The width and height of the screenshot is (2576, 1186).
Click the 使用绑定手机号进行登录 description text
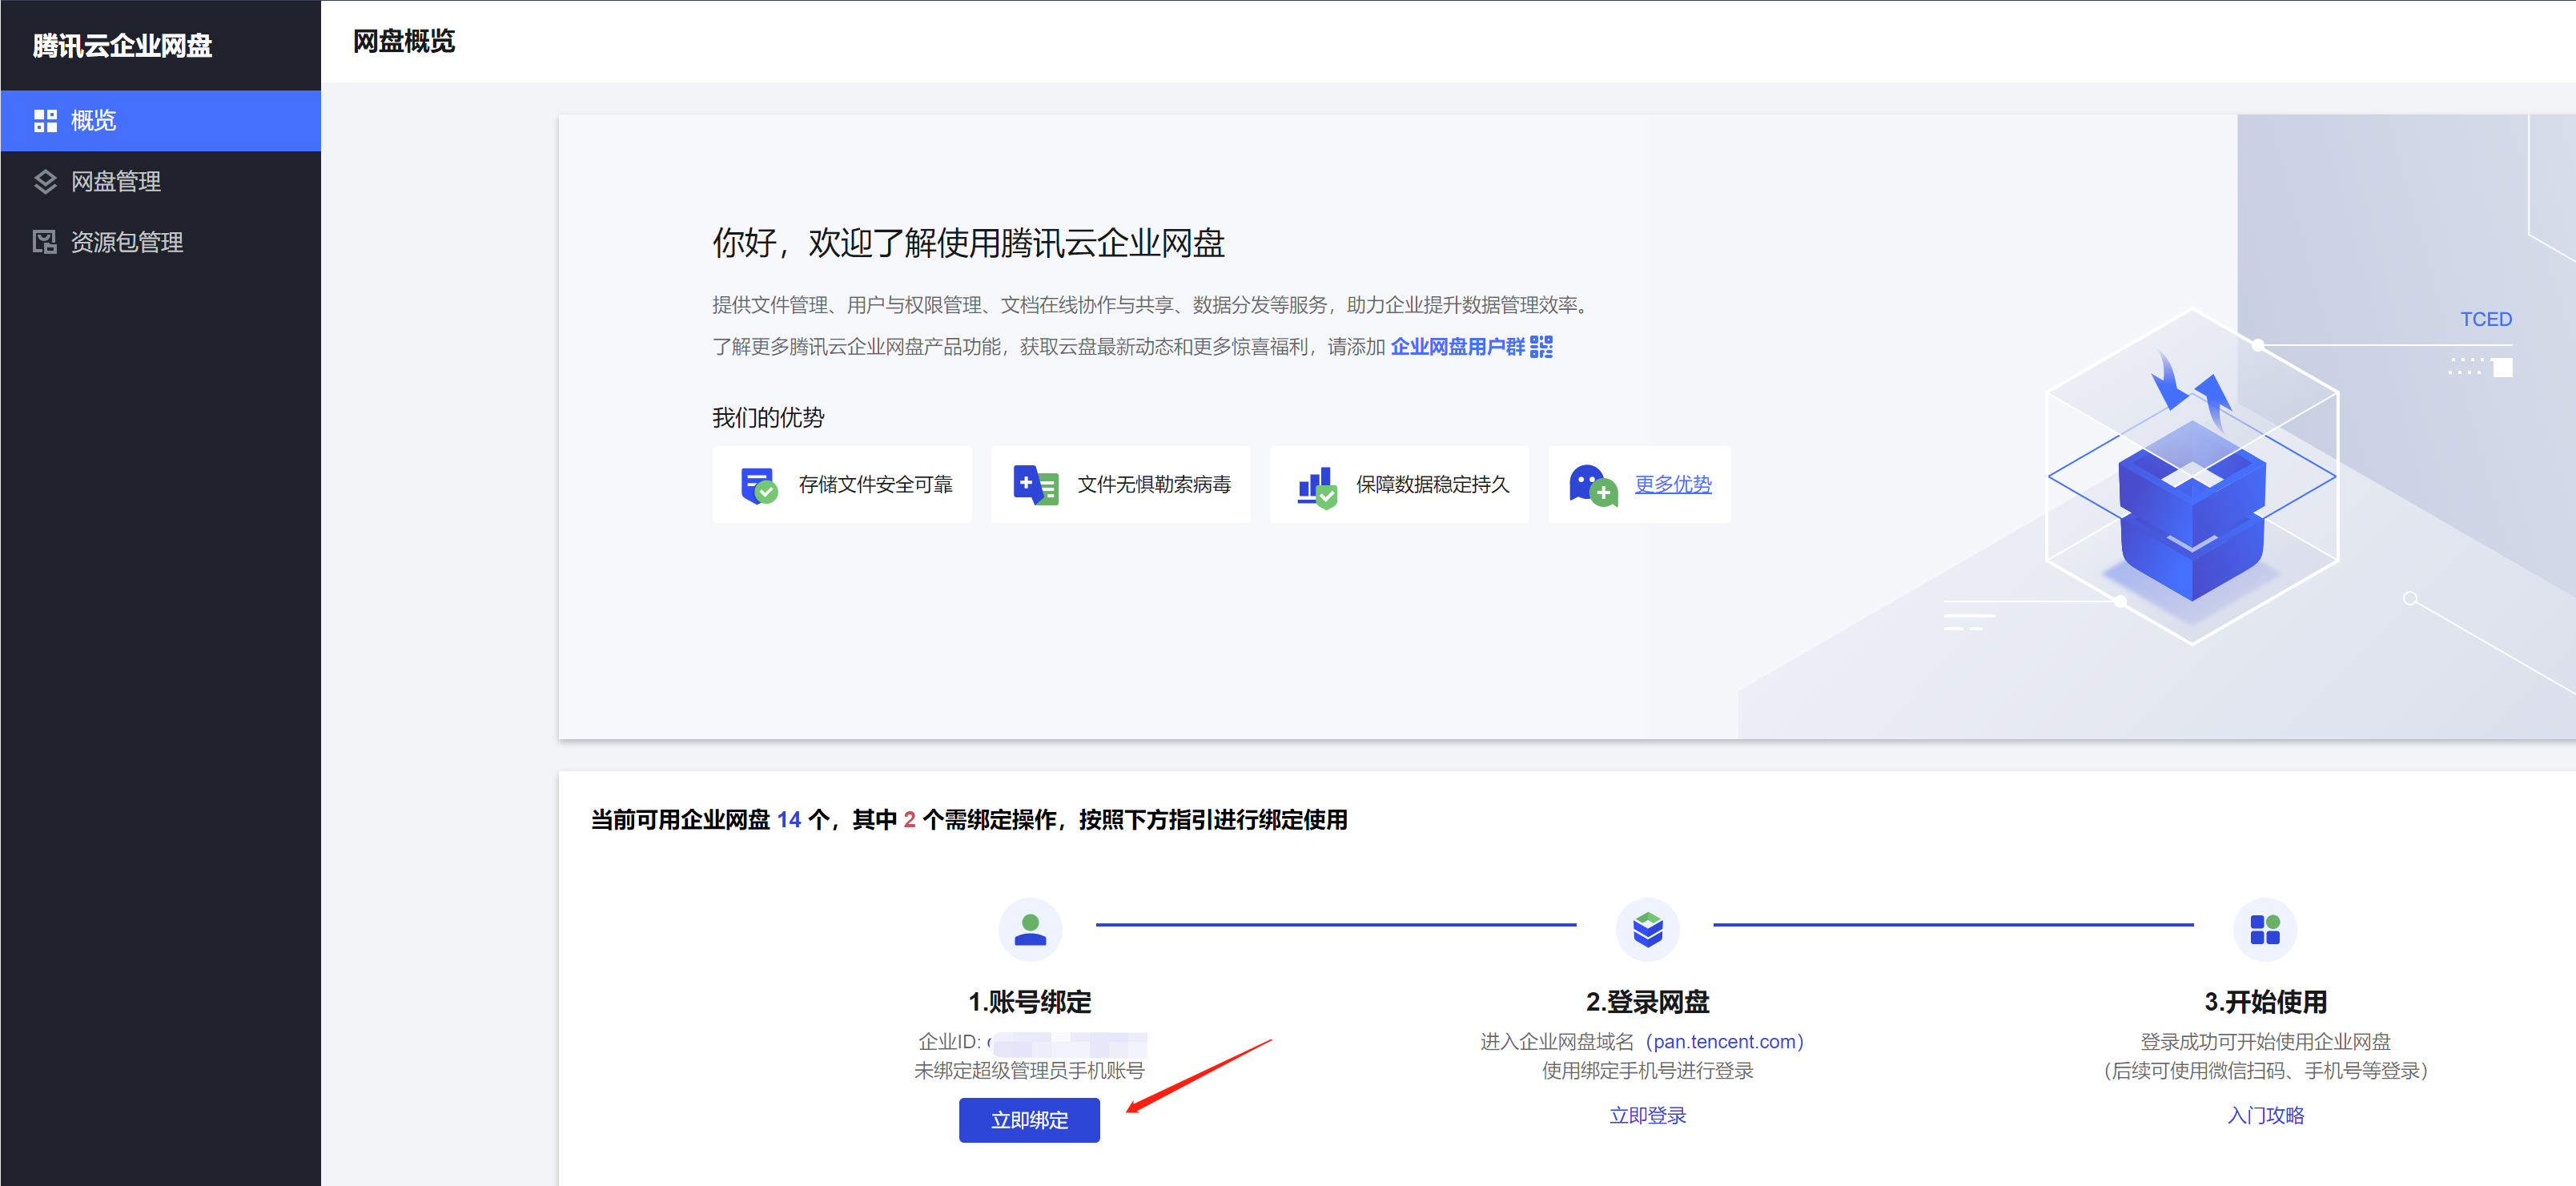[1647, 1071]
